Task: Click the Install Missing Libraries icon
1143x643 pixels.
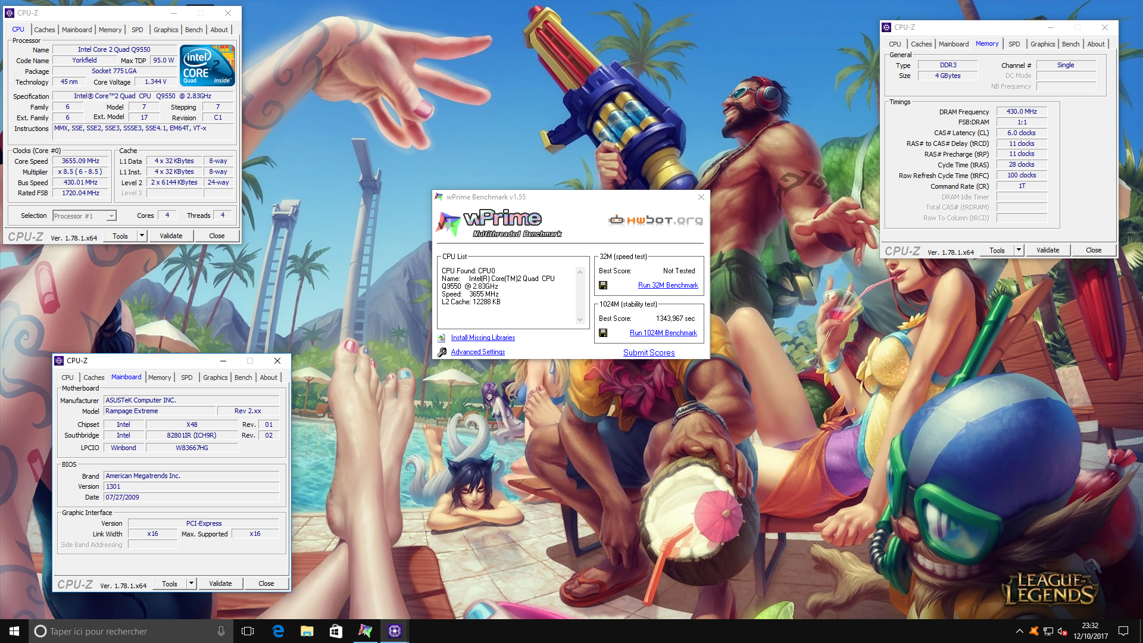Action: tap(442, 338)
